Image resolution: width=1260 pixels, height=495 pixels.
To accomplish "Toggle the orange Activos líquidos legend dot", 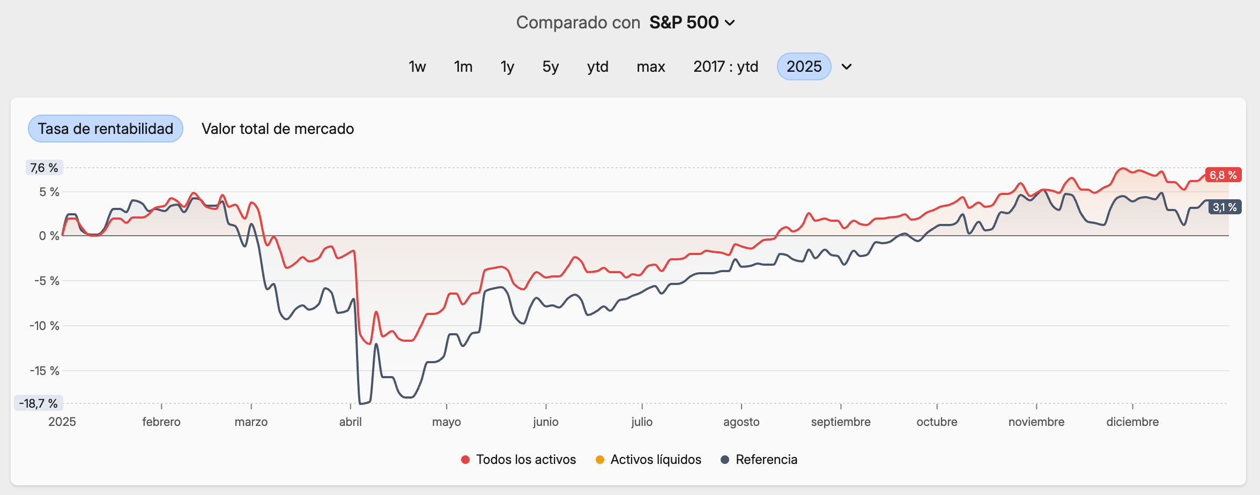I will coord(600,460).
